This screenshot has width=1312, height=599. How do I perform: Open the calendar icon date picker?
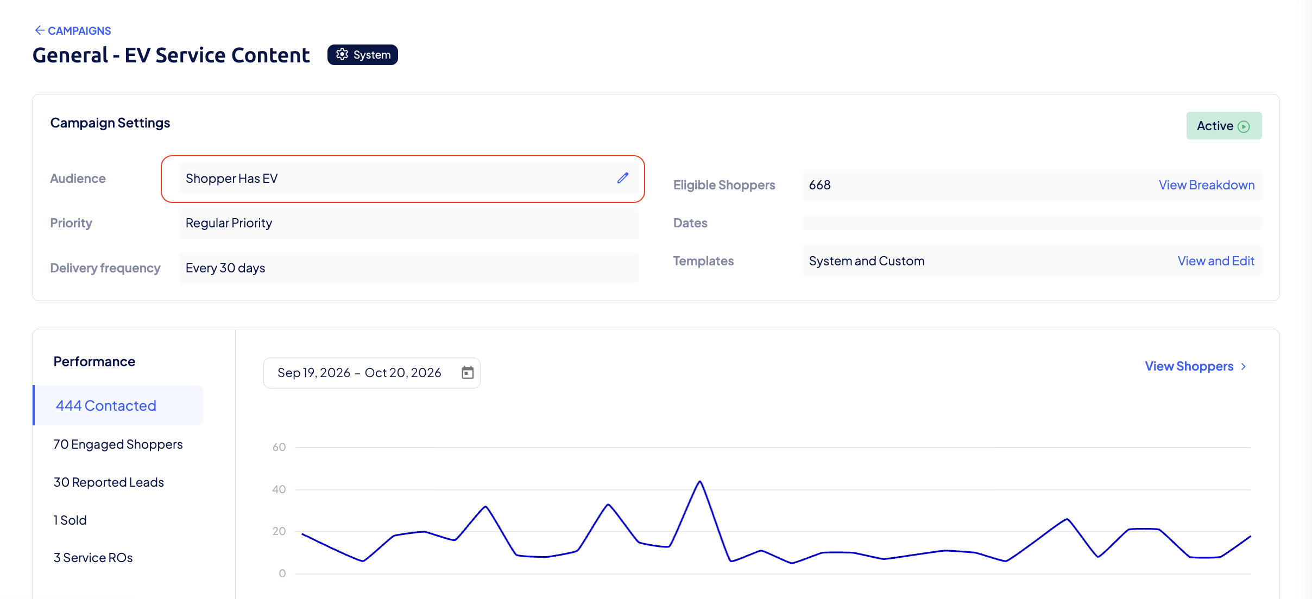[x=468, y=373]
